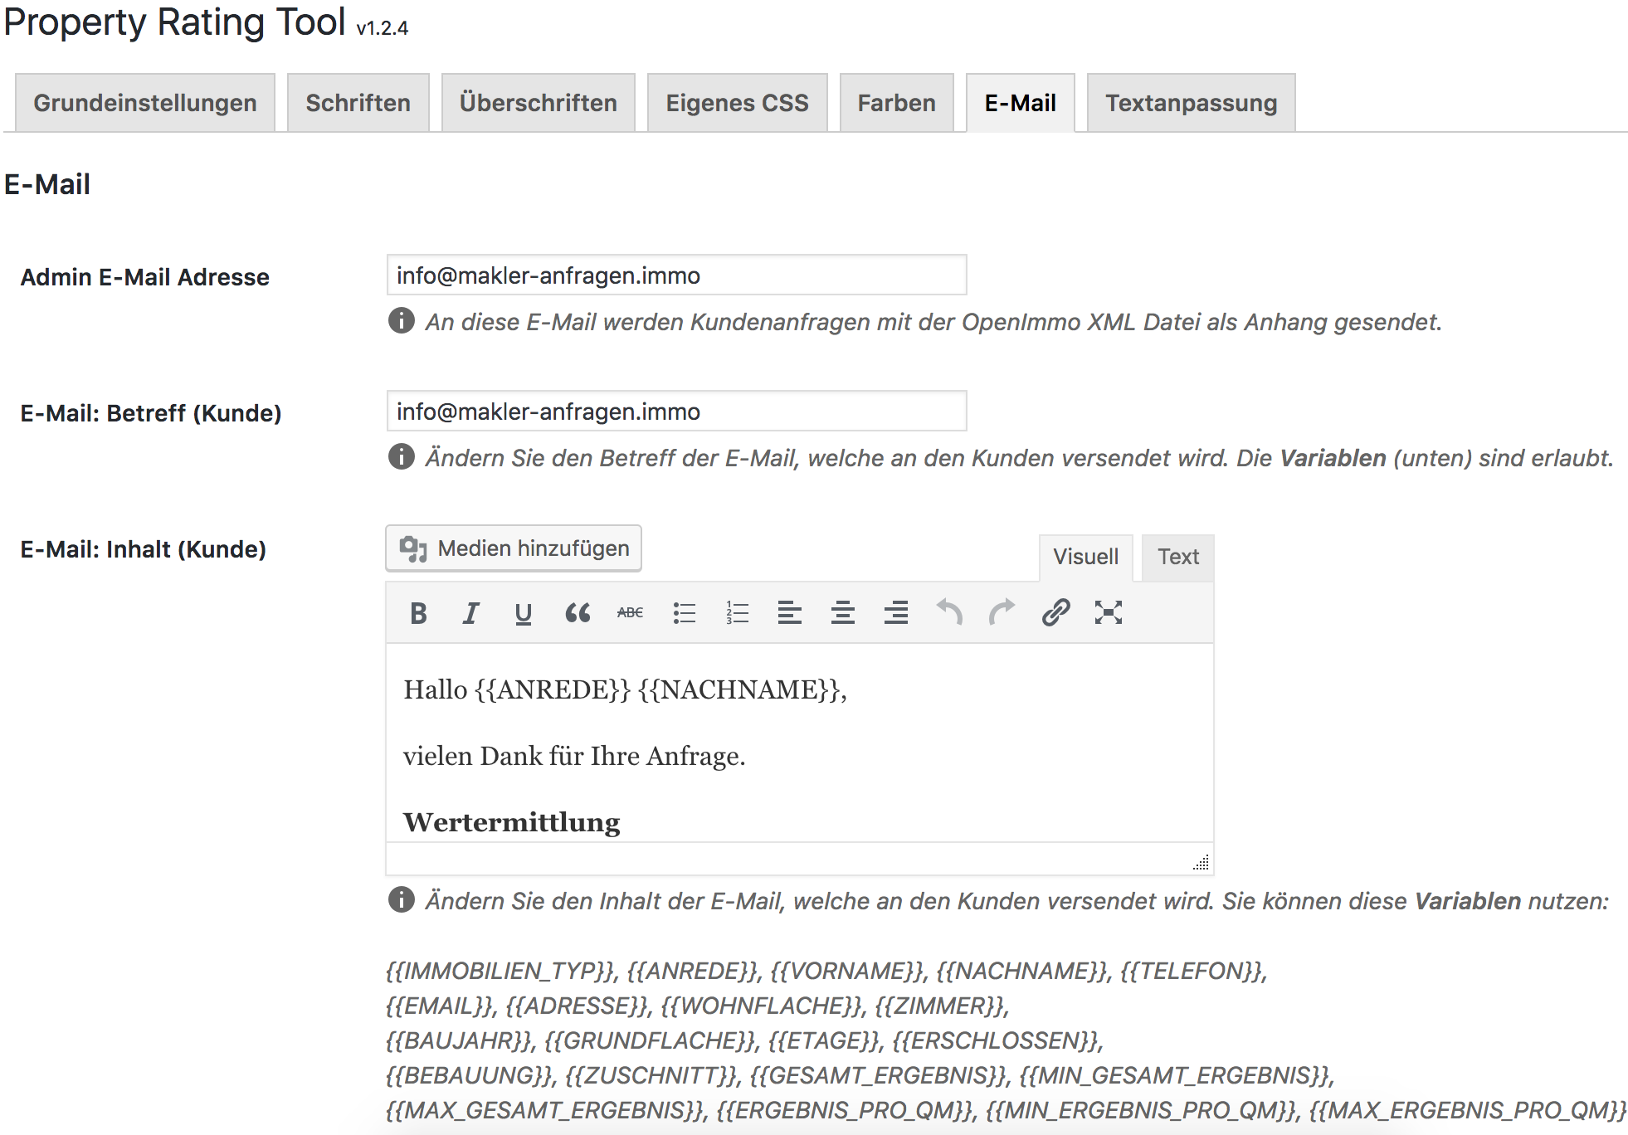Image resolution: width=1628 pixels, height=1135 pixels.
Task: Create a bulleted list
Action: coord(684,613)
